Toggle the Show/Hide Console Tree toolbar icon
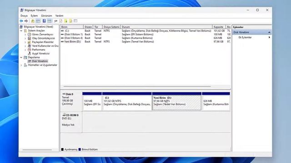The height and width of the screenshot is (163, 291). [38, 21]
